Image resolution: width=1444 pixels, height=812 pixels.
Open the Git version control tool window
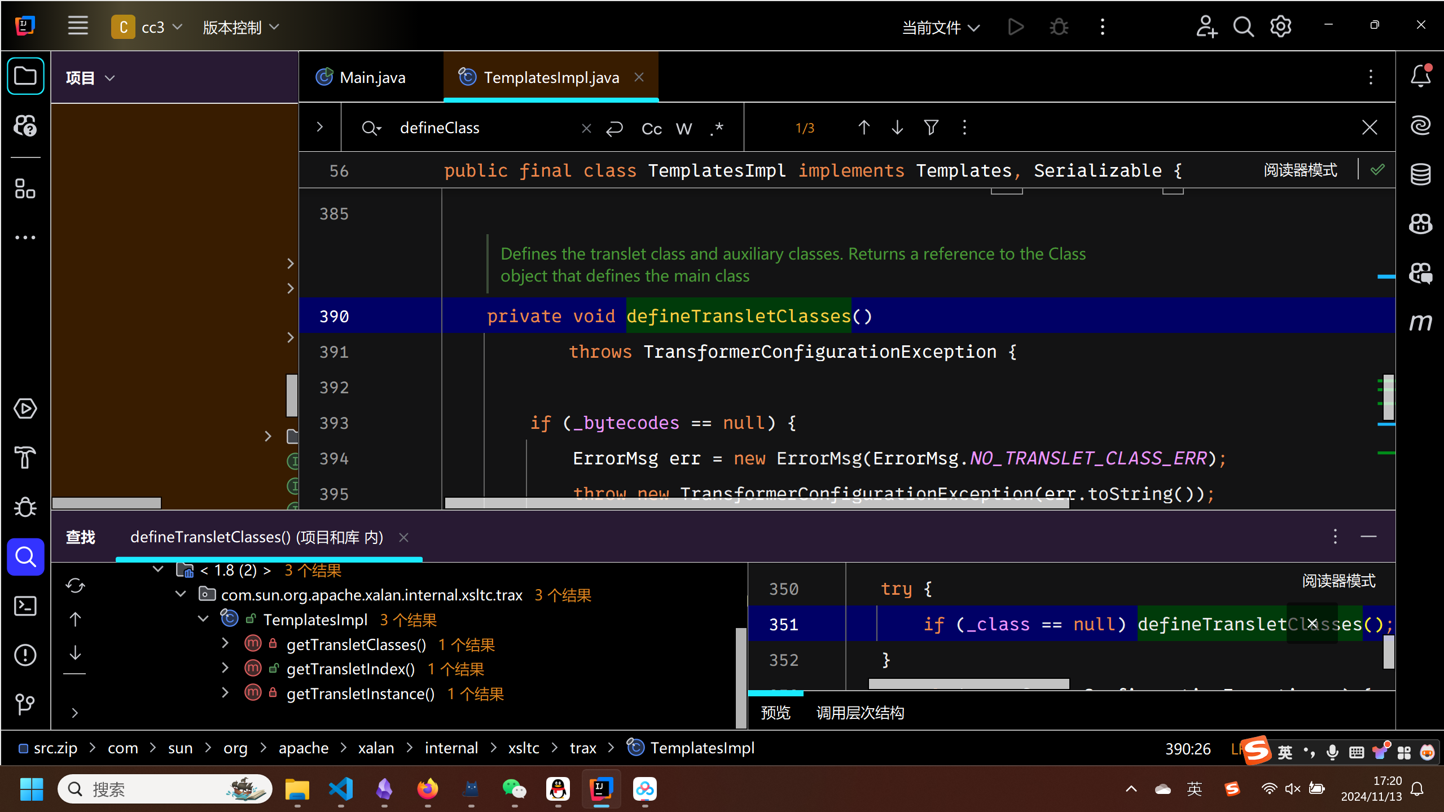[25, 704]
